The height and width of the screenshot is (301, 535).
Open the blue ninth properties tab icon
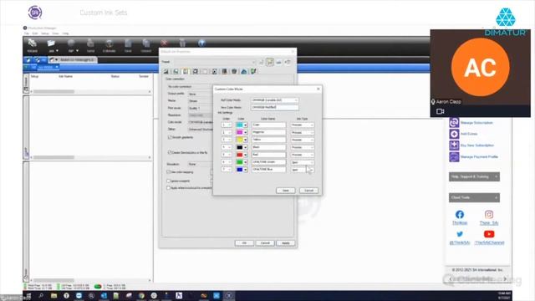pos(244,71)
